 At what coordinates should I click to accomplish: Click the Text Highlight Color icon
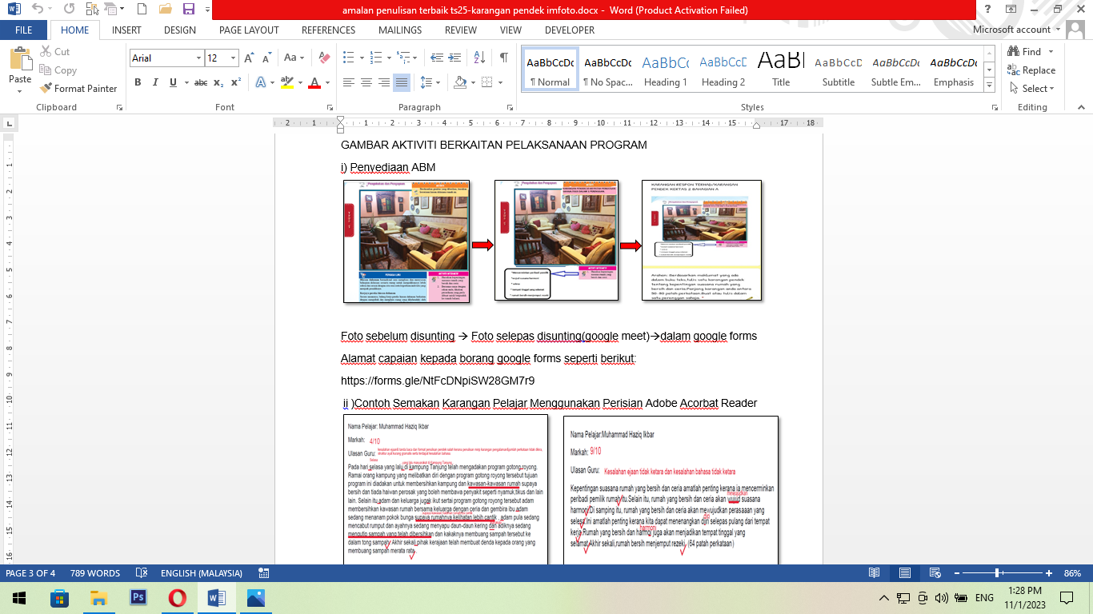pyautogui.click(x=287, y=82)
